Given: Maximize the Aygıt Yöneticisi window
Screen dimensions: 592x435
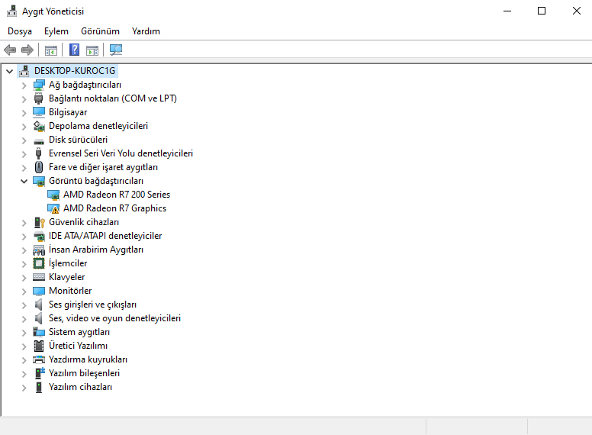Looking at the screenshot, I should coord(542,11).
